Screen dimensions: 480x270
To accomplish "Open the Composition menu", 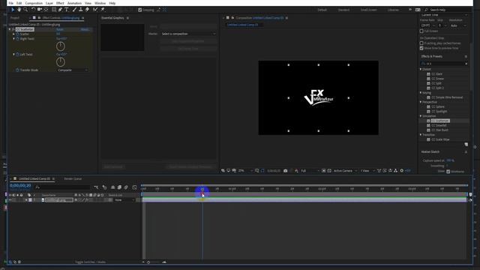I will pyautogui.click(x=34, y=3).
